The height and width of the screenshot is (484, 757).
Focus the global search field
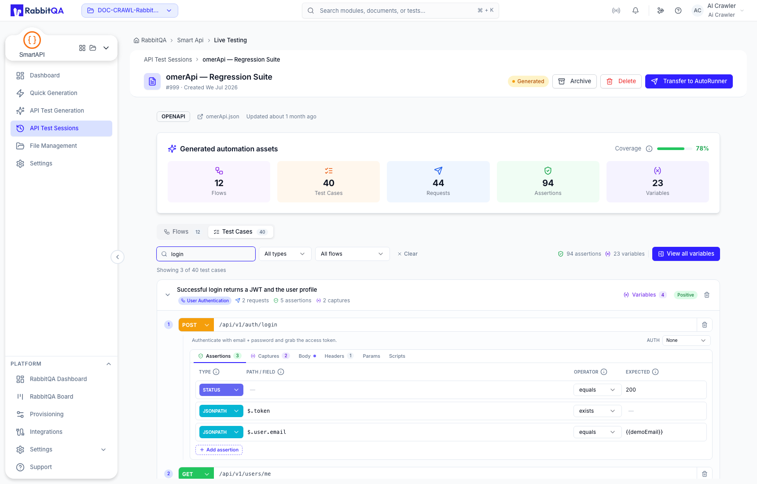(x=401, y=11)
